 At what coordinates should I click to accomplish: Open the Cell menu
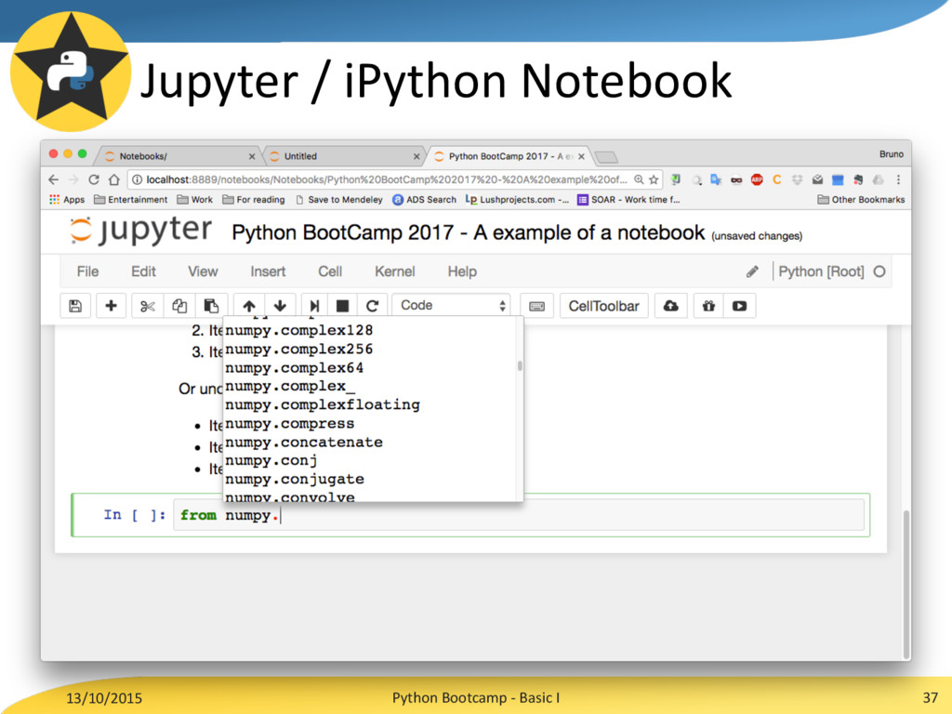pos(330,271)
